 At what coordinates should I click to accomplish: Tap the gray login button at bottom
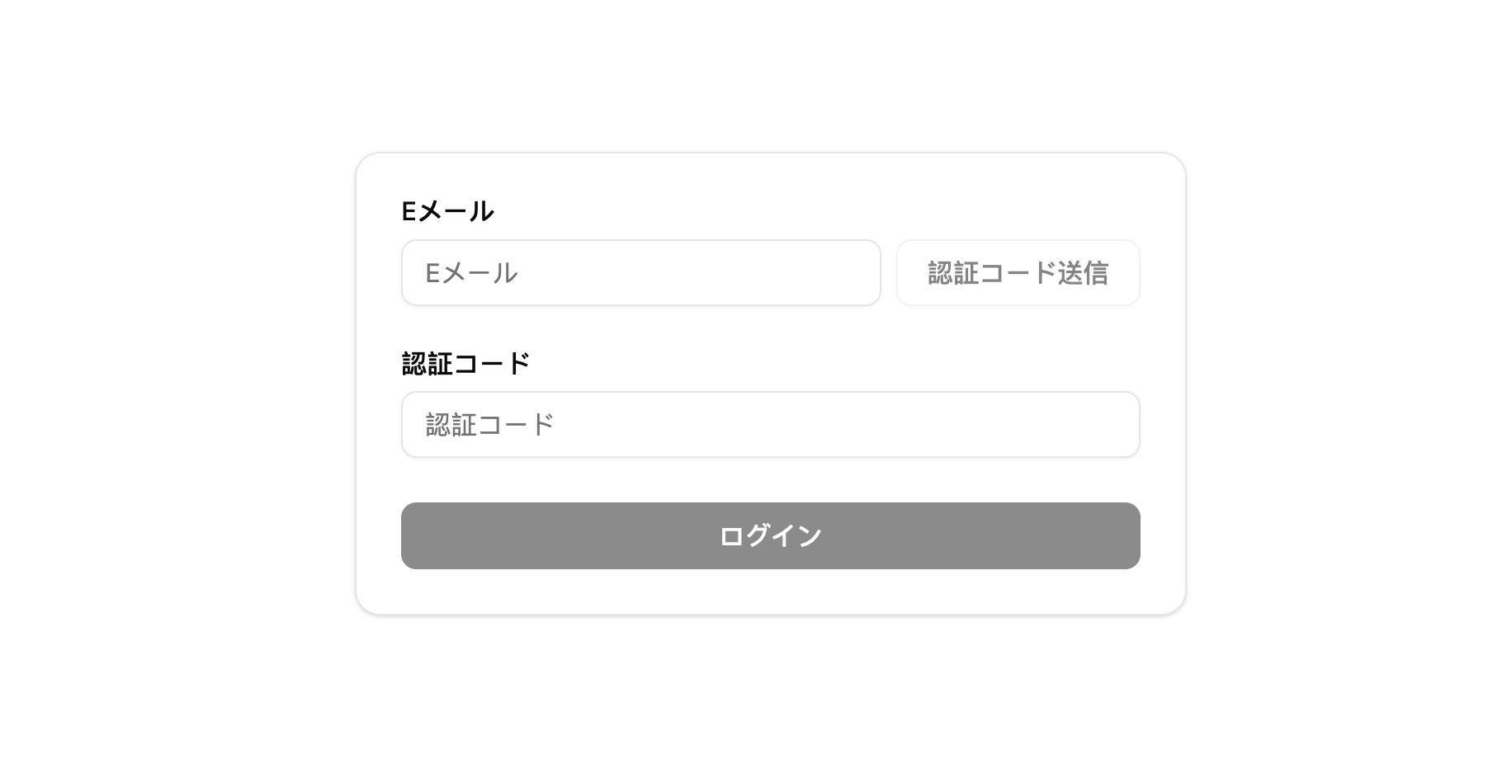tap(769, 535)
